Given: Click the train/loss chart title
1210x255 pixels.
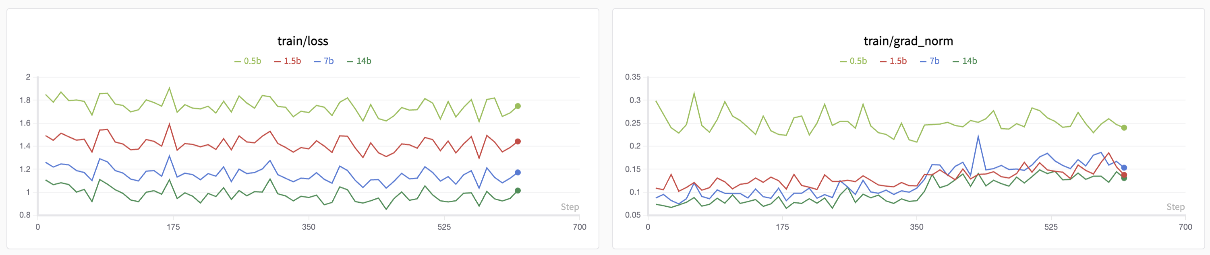Looking at the screenshot, I should click(x=302, y=41).
